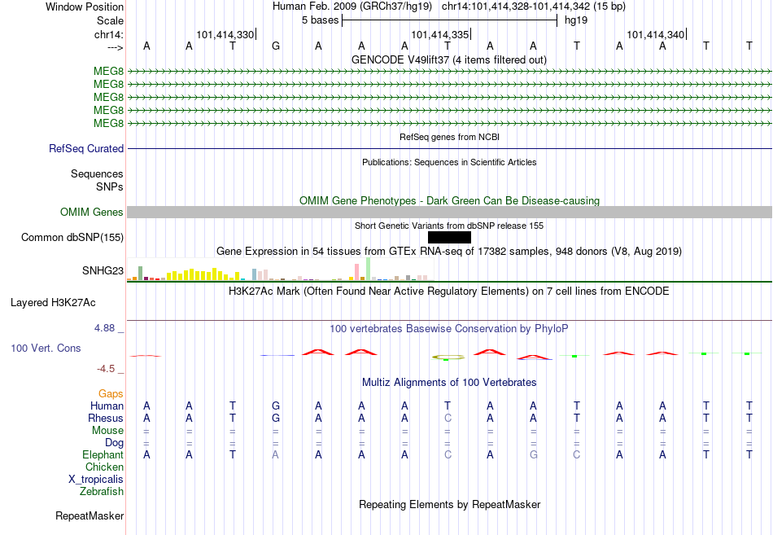This screenshot has height=535, width=773.
Task: Click the mismatched C base in the Rhesus row
Action: [x=448, y=418]
